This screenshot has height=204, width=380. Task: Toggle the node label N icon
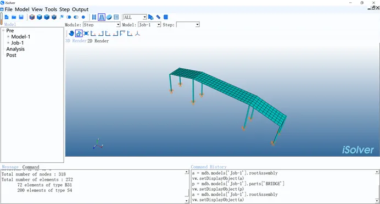point(62,17)
